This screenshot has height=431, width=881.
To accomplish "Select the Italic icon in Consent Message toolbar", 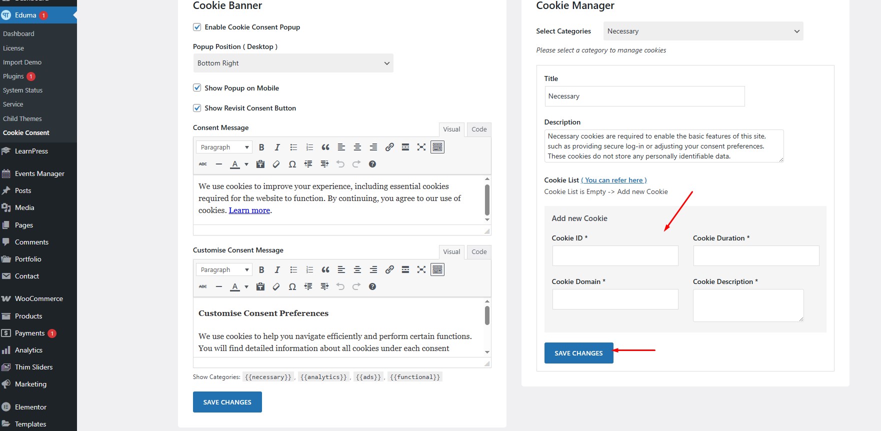I will (x=277, y=146).
